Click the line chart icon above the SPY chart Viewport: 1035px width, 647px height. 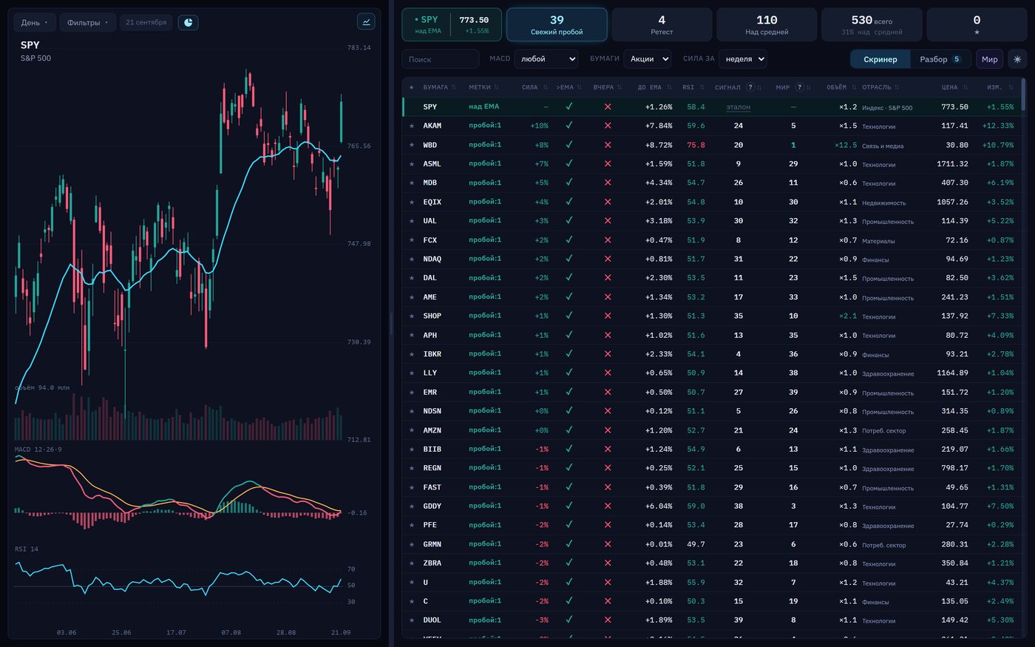pyautogui.click(x=366, y=22)
